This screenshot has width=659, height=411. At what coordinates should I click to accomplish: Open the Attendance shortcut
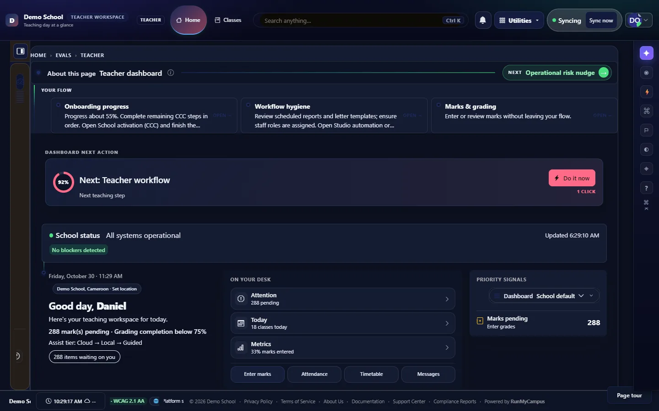point(314,374)
